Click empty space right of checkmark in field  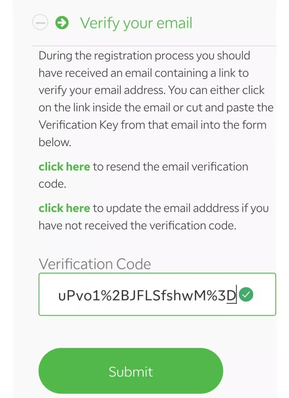coord(265,295)
